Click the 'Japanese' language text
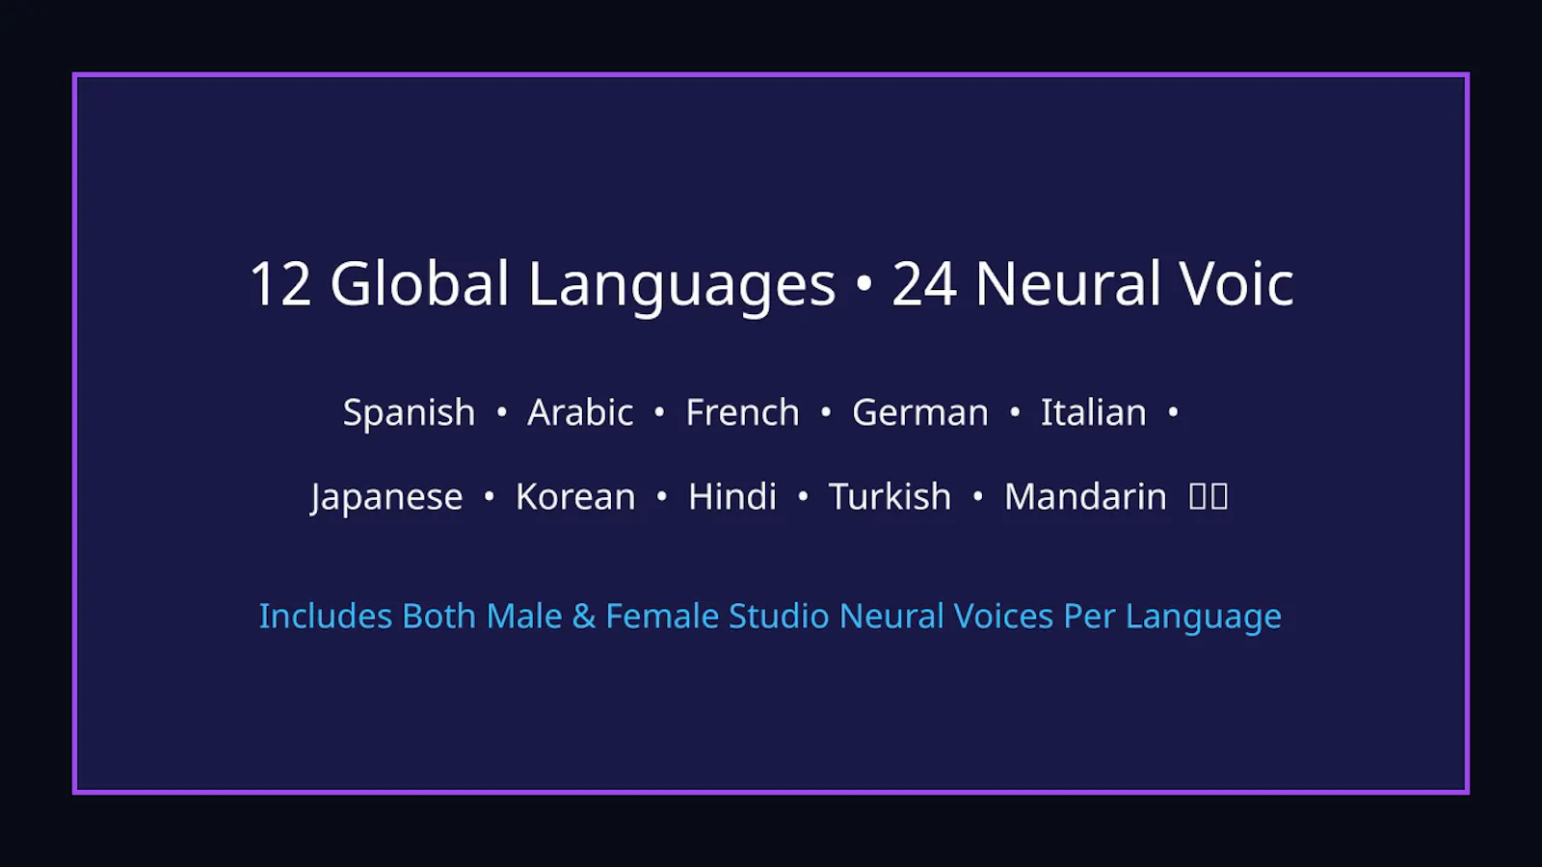 tap(386, 498)
